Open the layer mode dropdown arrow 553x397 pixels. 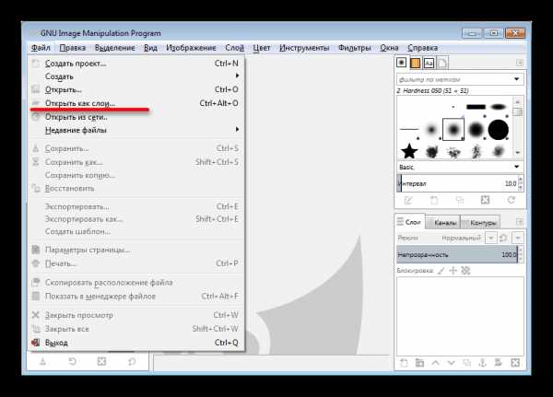point(490,238)
